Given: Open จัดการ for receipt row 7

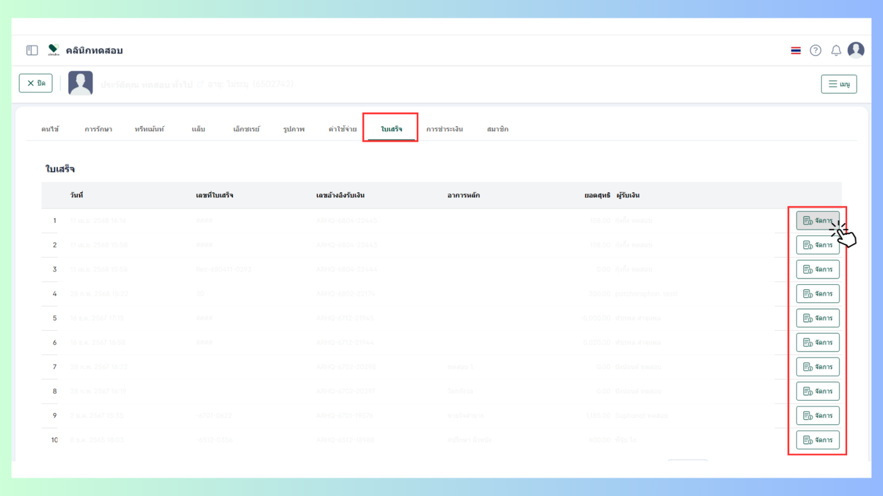Looking at the screenshot, I should [x=817, y=367].
